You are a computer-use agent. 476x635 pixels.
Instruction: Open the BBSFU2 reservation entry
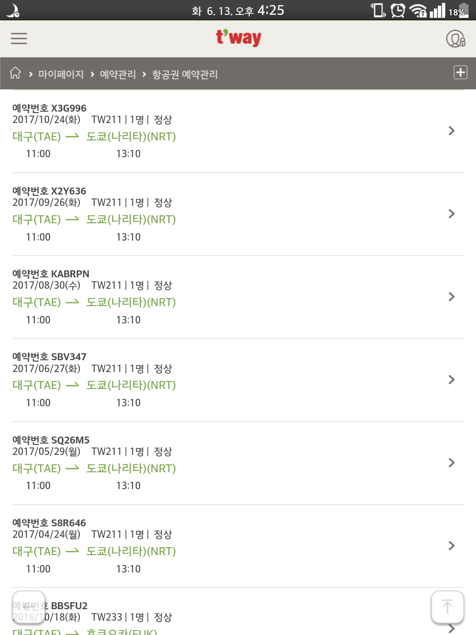69,606
